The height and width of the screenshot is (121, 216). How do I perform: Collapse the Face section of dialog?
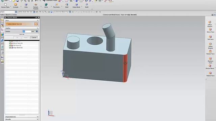[37, 20]
